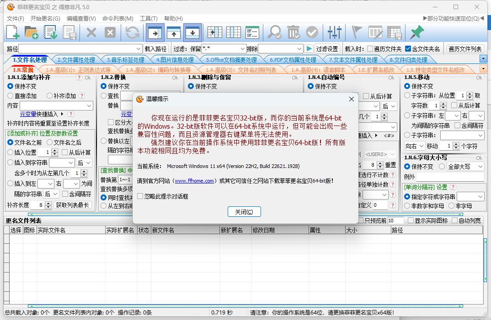Click the circular refresh arrow icon
The width and height of the screenshot is (491, 320).
[133, 32]
